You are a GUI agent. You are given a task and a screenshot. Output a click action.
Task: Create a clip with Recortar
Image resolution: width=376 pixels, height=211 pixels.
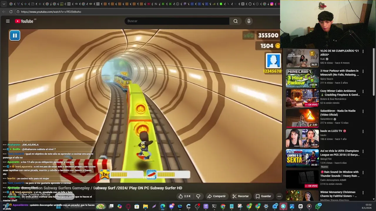point(241,196)
